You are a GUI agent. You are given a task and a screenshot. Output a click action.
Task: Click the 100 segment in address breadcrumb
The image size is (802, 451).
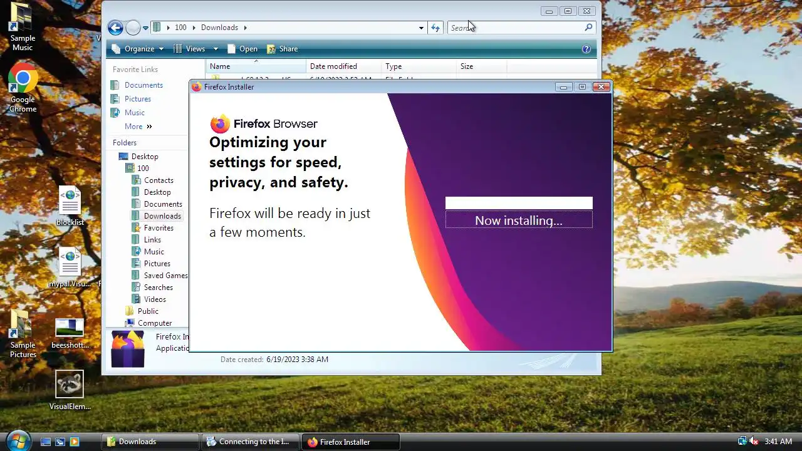180,28
